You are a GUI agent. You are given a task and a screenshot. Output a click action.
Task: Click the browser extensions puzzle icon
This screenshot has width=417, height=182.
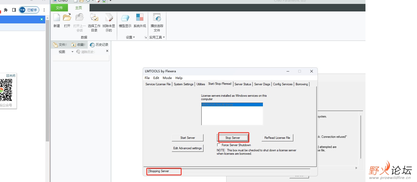tap(6, 10)
